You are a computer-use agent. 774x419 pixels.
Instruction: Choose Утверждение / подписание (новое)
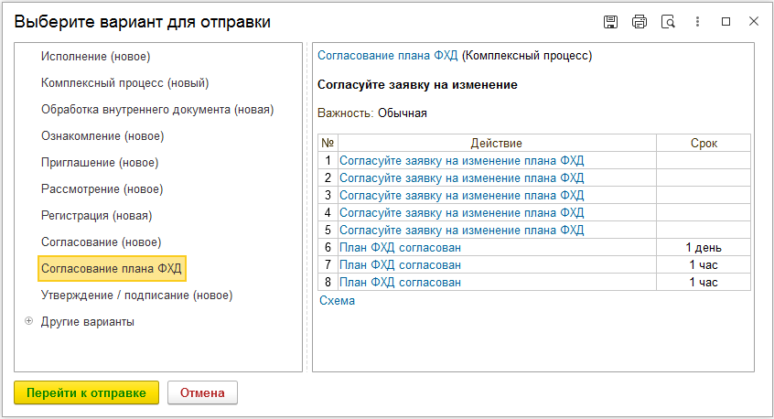point(136,295)
